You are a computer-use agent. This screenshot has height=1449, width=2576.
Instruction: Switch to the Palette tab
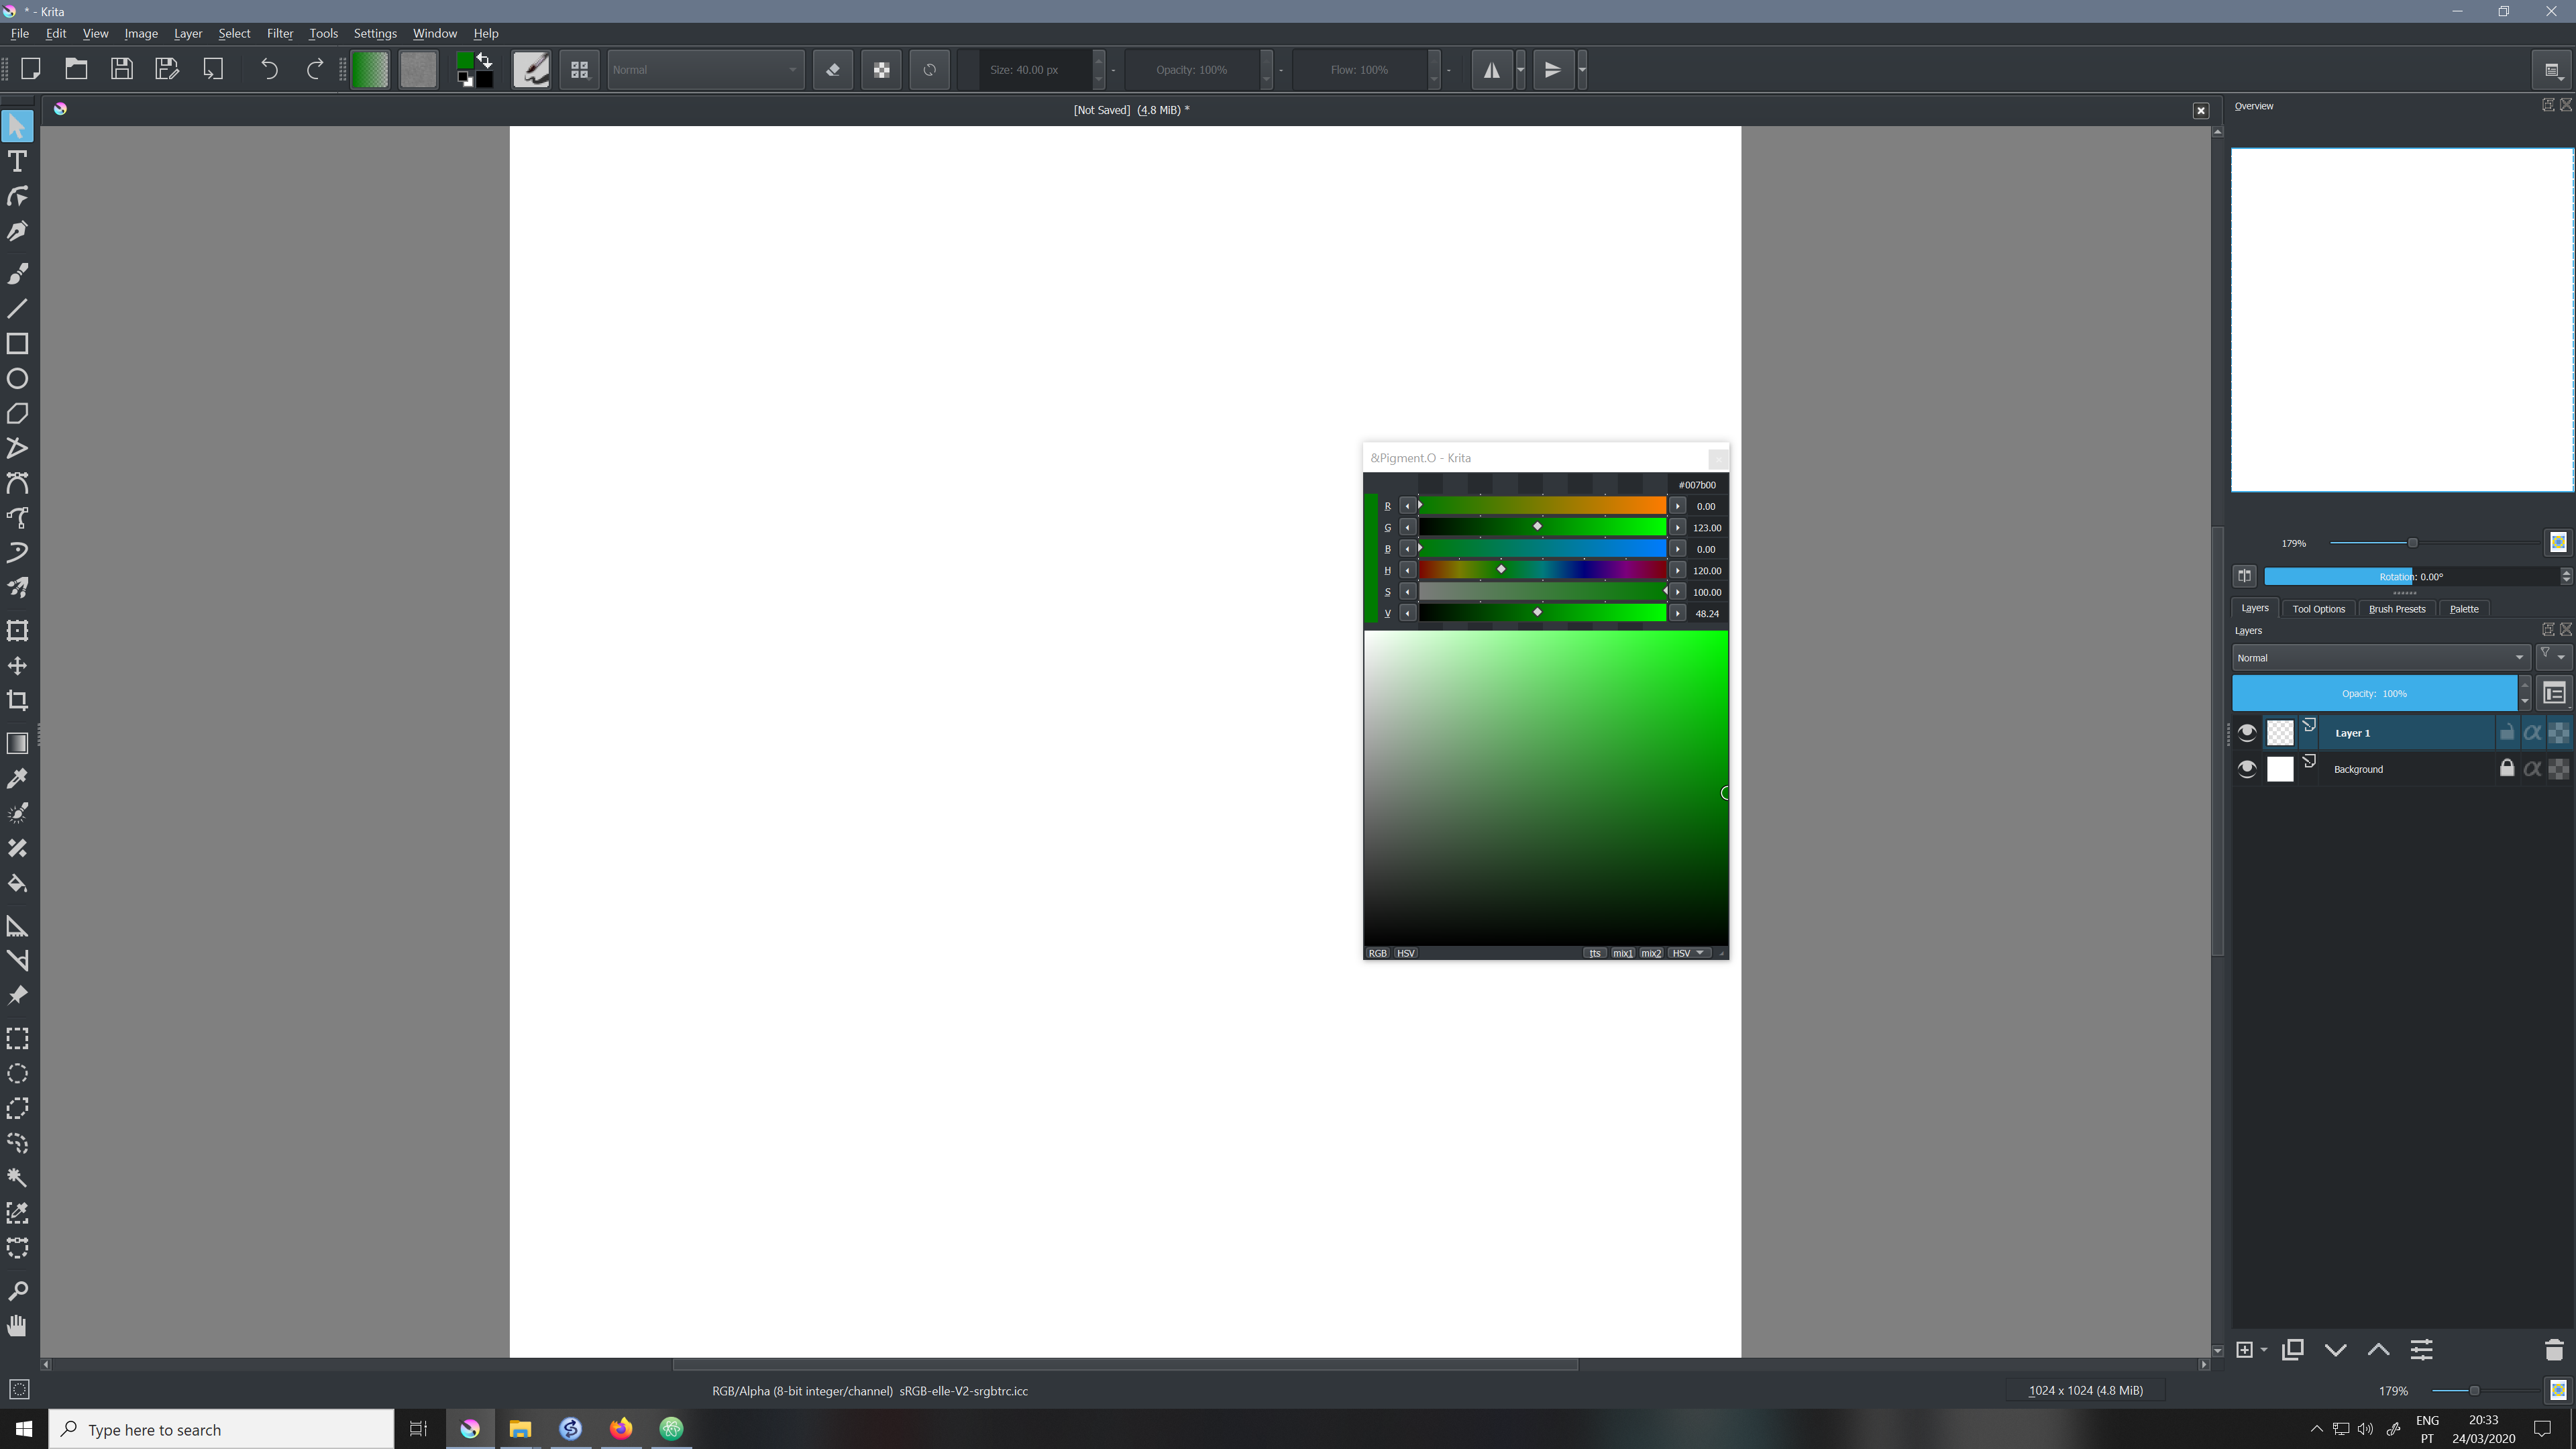2463,609
